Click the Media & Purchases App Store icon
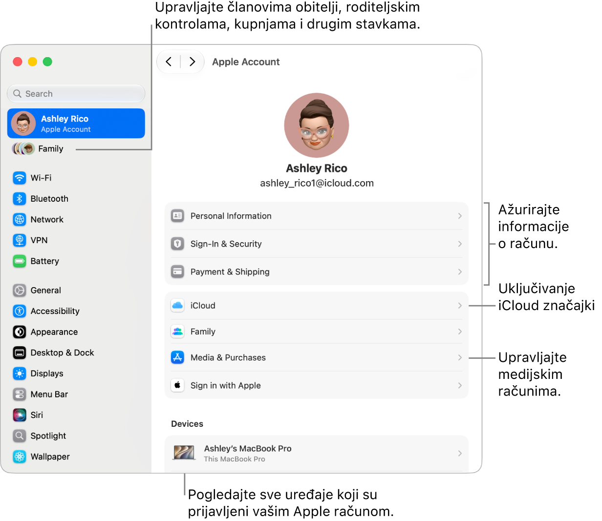Screen dimensions: 602x521 [x=177, y=357]
